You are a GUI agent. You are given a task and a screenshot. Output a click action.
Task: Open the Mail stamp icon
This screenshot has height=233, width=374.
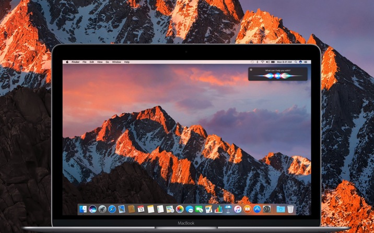click(x=122, y=209)
